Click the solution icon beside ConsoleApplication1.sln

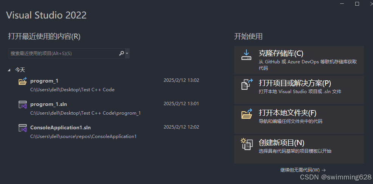[23, 128]
